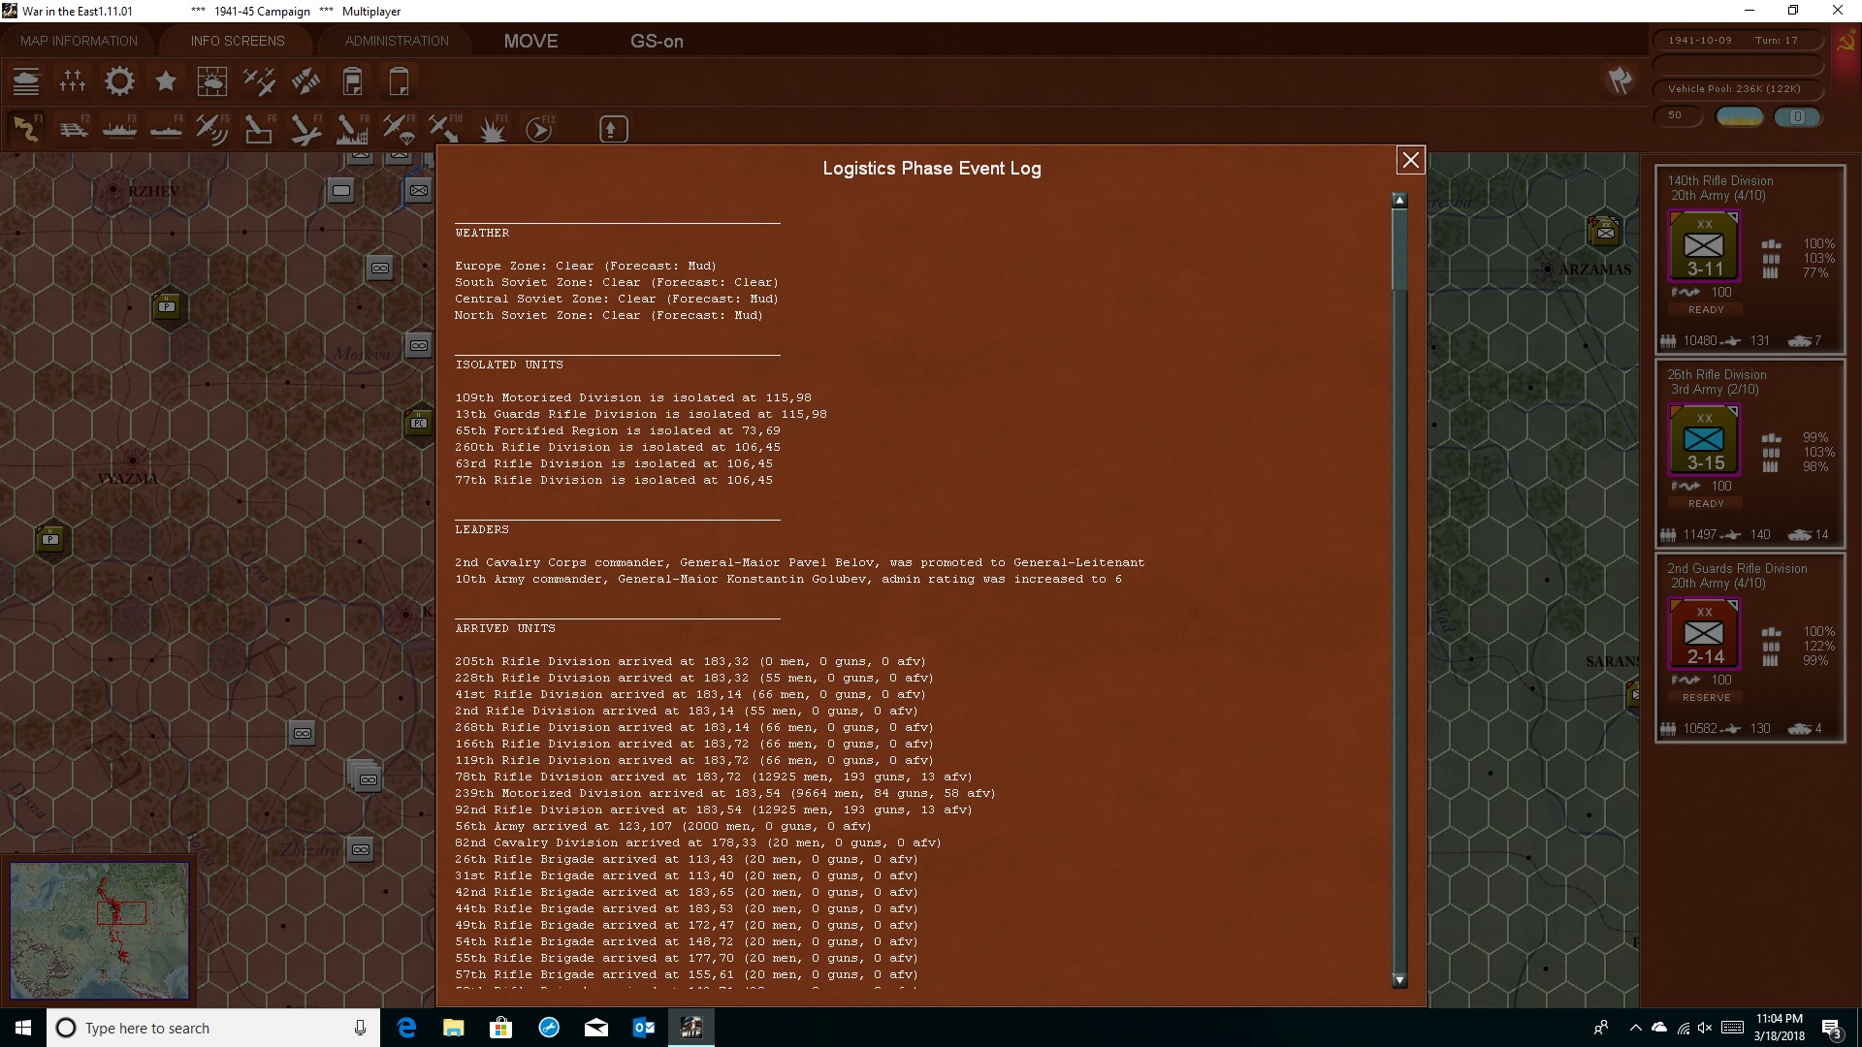The image size is (1862, 1047).
Task: Toggle READY status of 26th Rifle Division
Action: 1706,504
